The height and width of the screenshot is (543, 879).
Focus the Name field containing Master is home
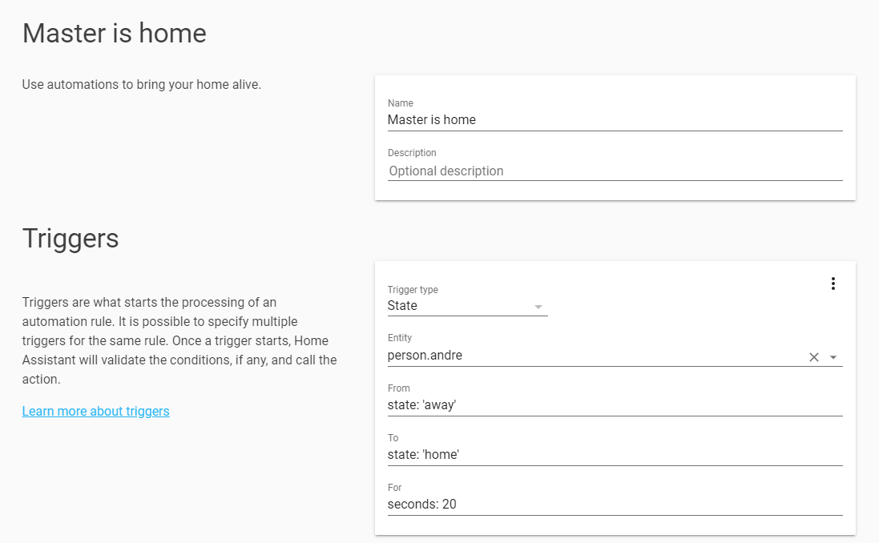click(x=614, y=120)
